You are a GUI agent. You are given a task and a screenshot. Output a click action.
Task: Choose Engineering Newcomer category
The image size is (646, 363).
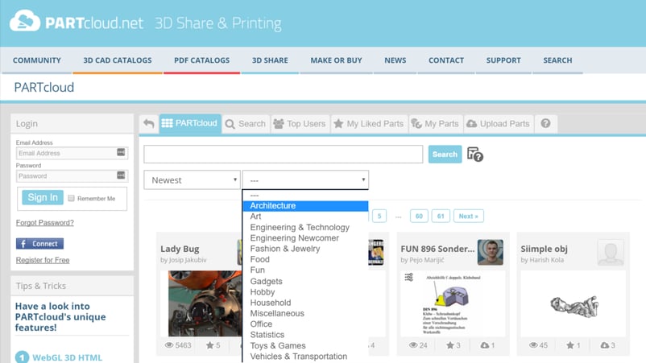tap(305, 238)
